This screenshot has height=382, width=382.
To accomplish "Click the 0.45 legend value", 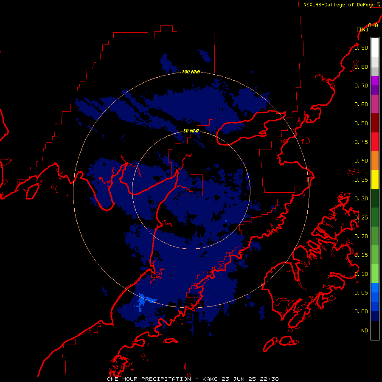I will pos(361,142).
